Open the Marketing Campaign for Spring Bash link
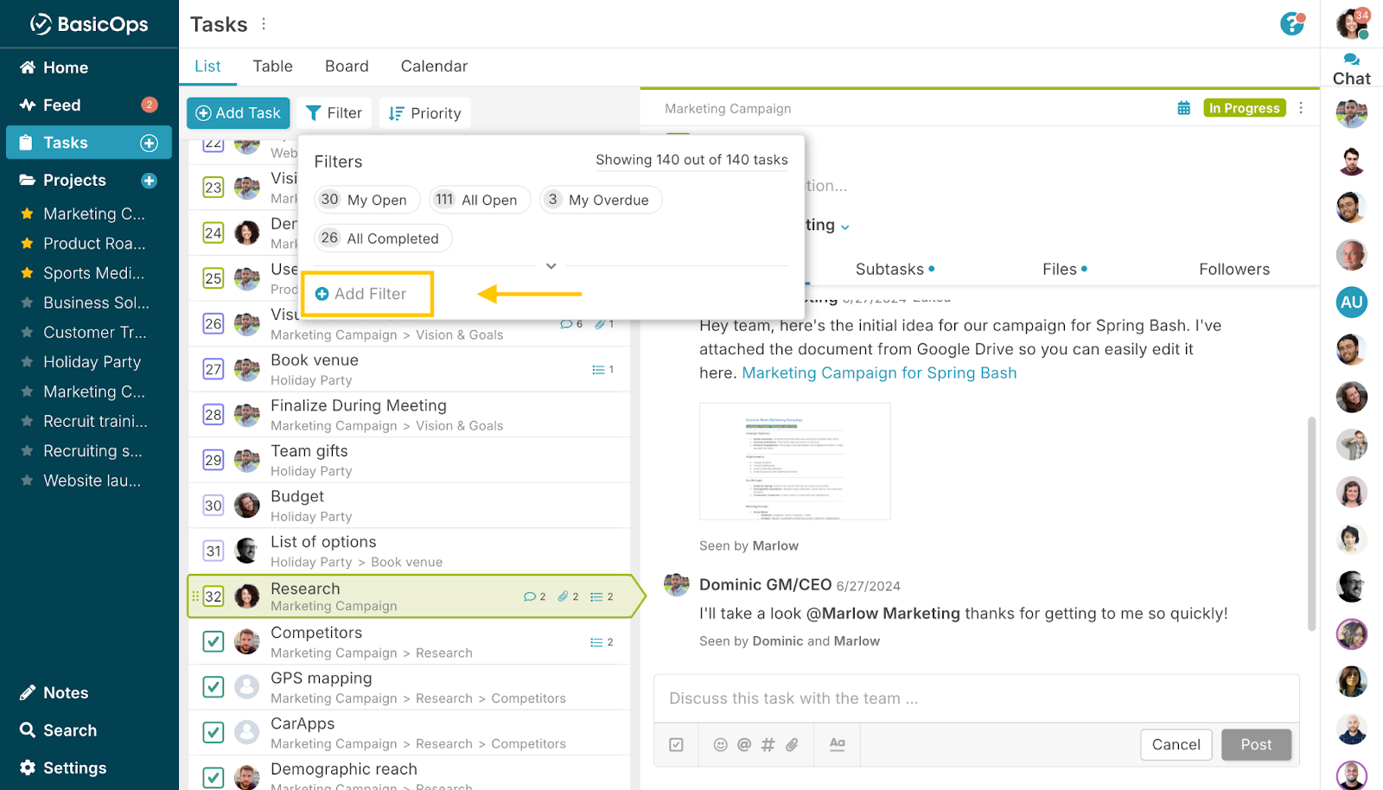The image size is (1383, 790). pyautogui.click(x=878, y=373)
